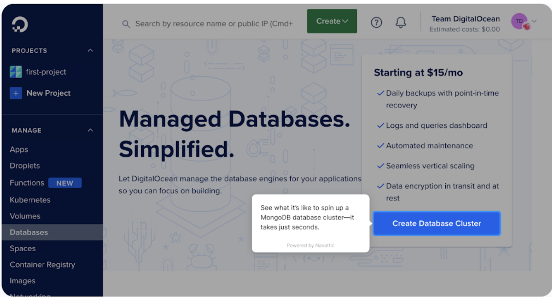The image size is (552, 299).
Task: Click the search by resource name field
Action: (214, 24)
